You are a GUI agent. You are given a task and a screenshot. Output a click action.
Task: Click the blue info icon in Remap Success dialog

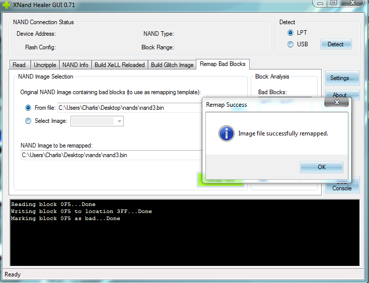point(227,133)
